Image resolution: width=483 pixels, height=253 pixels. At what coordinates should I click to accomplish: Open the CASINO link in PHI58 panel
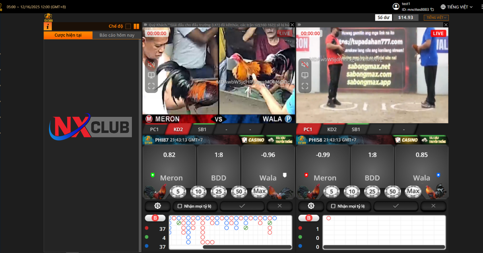point(407,140)
